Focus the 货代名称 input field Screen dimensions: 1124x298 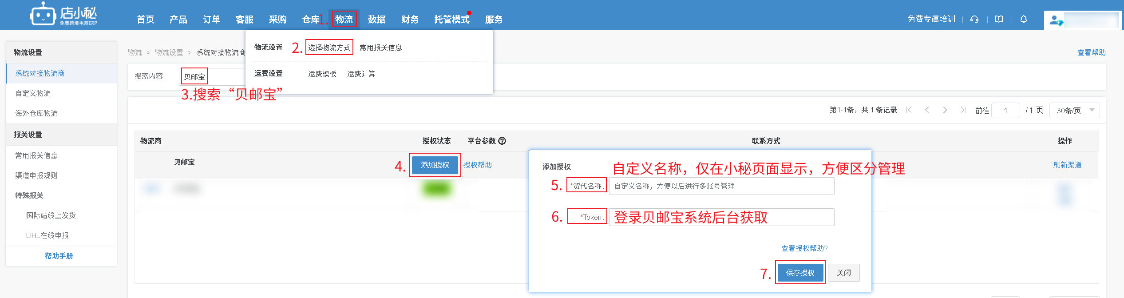click(722, 186)
